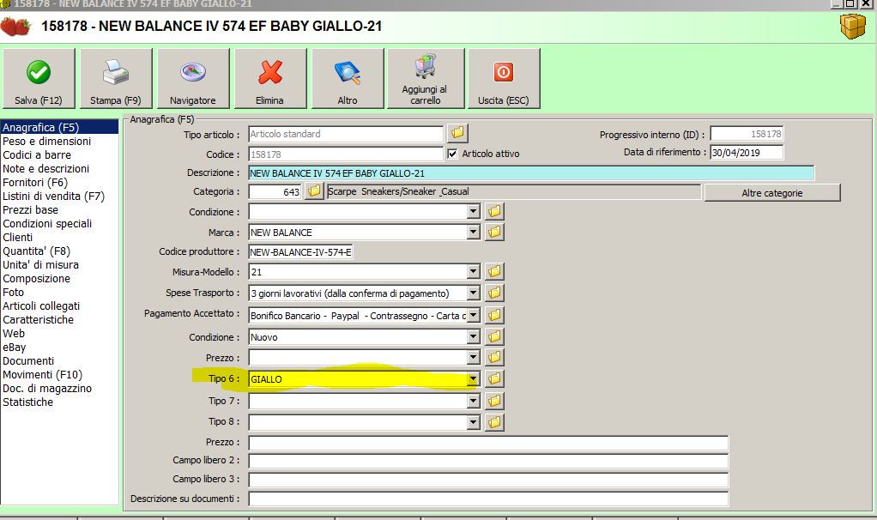The height and width of the screenshot is (520, 877).
Task: Open Articoli collegati in the sidebar
Action: pyautogui.click(x=41, y=305)
